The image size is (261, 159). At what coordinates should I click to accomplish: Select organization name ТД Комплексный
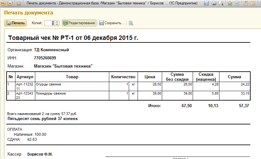[x=51, y=50]
